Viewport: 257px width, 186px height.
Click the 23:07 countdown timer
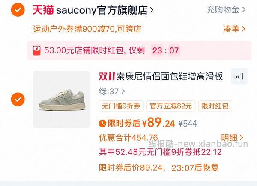click(165, 50)
